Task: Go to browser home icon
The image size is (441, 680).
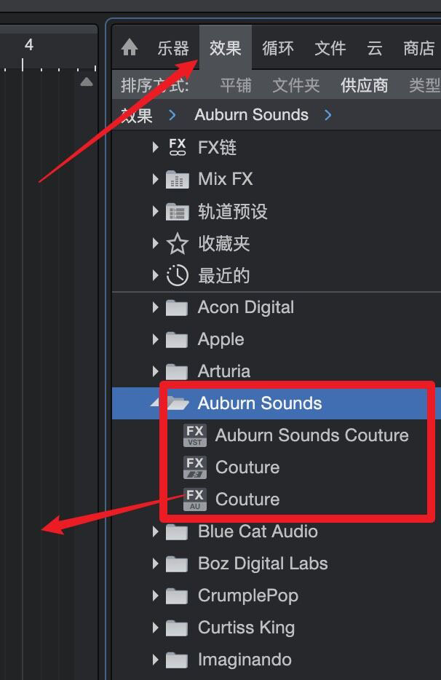Action: coord(130,47)
